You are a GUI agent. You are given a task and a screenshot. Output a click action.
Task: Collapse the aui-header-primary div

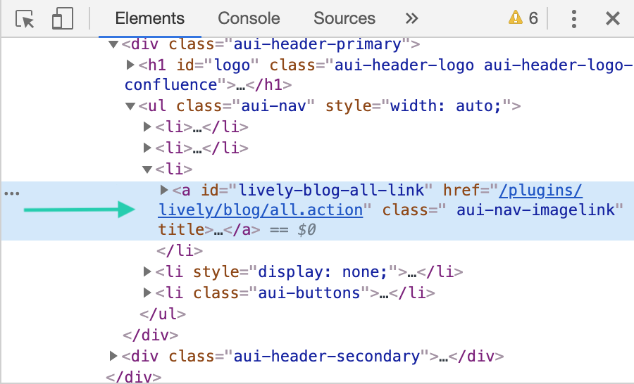click(x=113, y=45)
